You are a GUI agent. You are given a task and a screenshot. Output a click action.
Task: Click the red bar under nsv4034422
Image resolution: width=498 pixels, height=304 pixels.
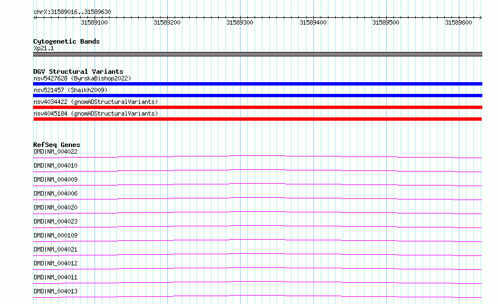pos(257,107)
